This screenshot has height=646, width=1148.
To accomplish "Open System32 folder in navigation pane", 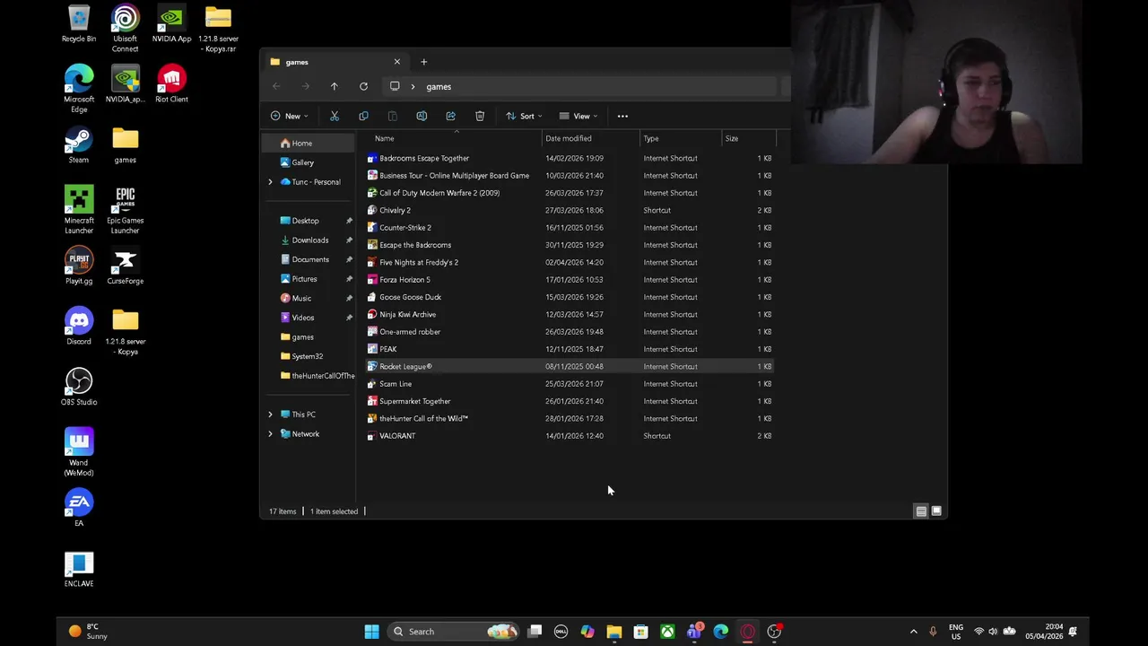I will [x=308, y=356].
